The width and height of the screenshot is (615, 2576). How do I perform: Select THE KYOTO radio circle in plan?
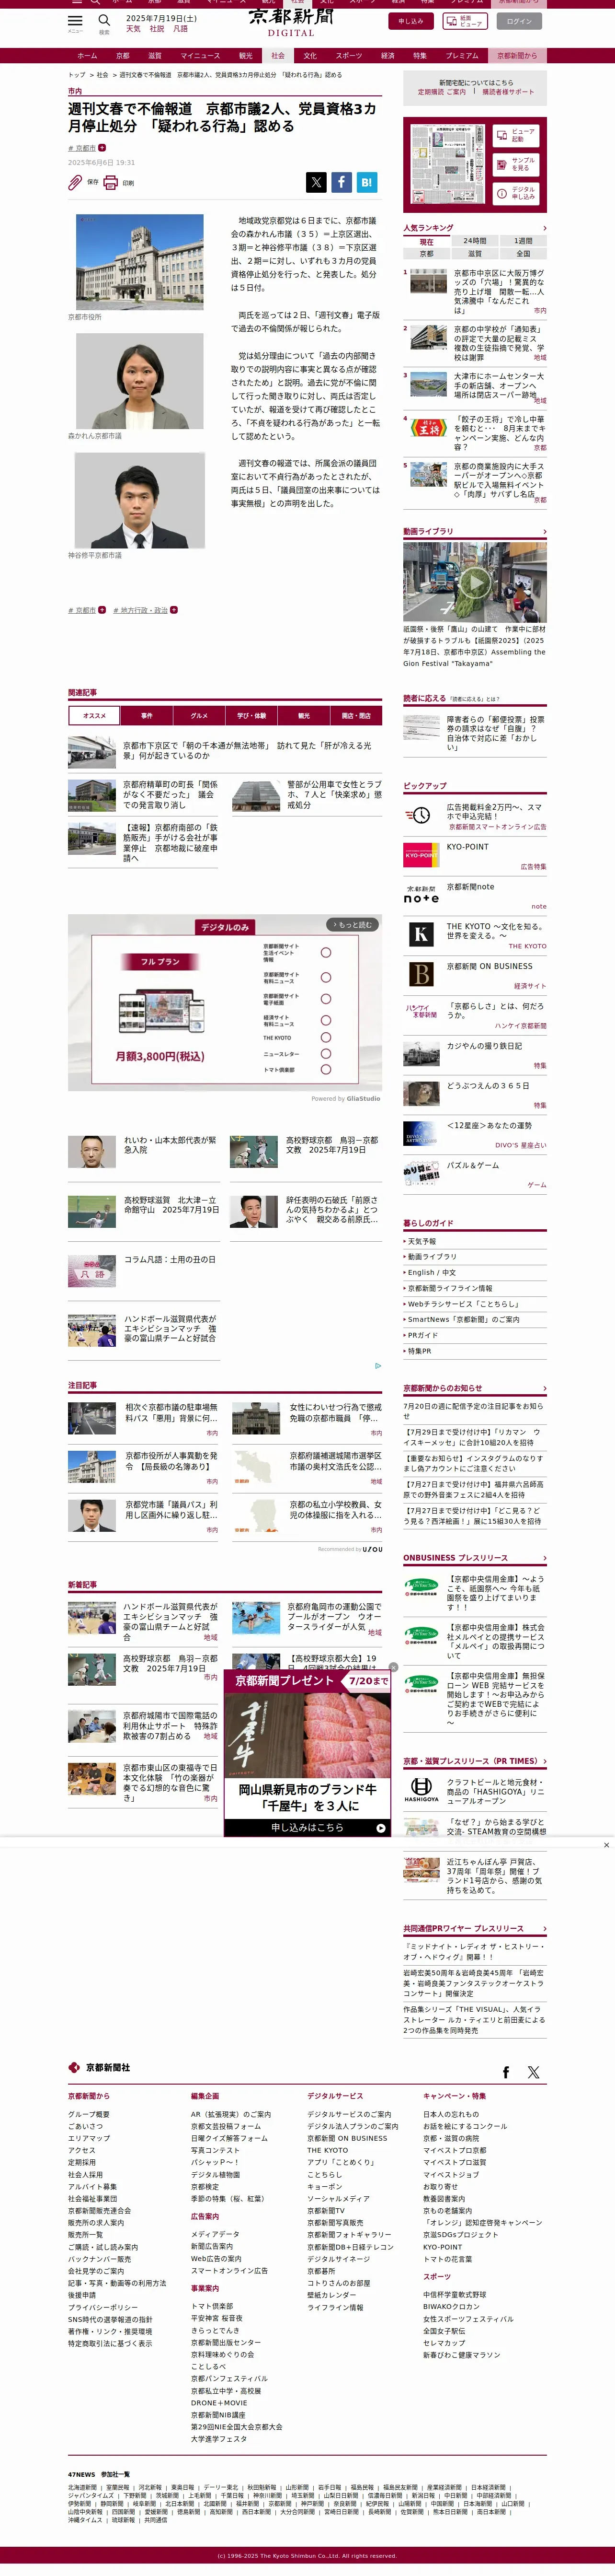[x=326, y=1037]
